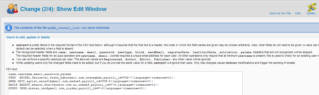
Task: Click the userport users icon beside title
Action: [12, 9]
